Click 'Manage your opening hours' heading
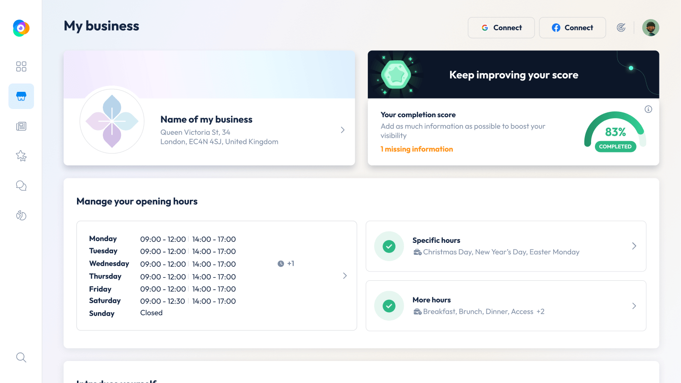The image size is (681, 383). pos(137,201)
